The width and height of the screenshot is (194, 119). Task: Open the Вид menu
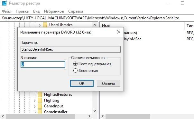click(x=36, y=11)
